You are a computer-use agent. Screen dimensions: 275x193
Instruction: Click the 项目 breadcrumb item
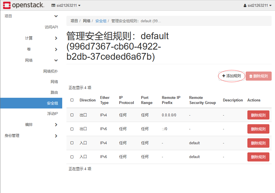tap(74, 21)
